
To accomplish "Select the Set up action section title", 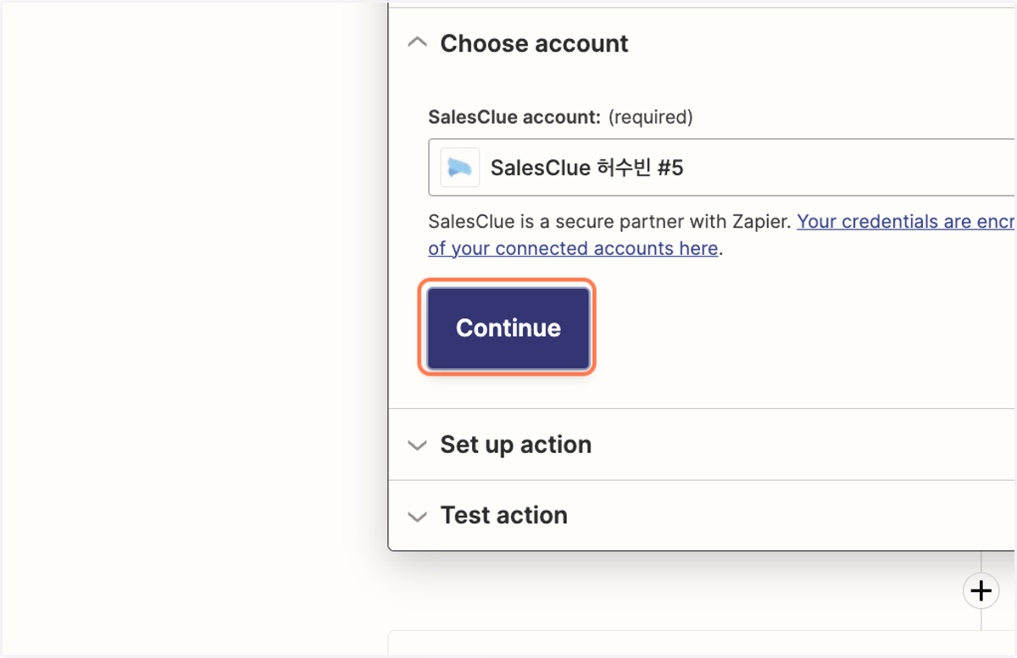I will [515, 445].
